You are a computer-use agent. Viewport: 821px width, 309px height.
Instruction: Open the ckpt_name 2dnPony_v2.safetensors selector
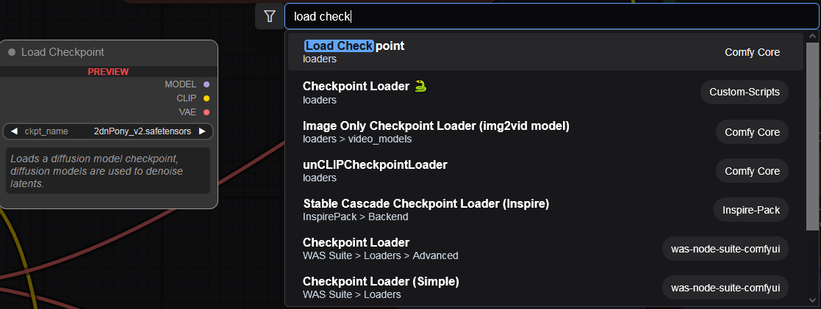tap(108, 131)
